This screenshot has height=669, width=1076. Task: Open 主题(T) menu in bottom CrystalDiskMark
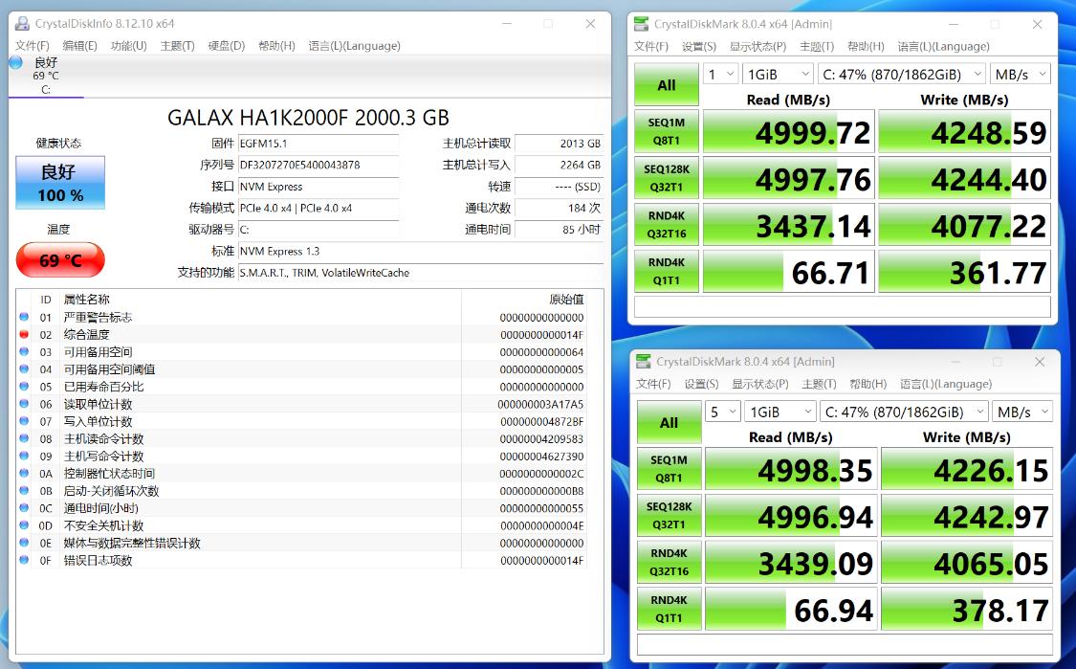pyautogui.click(x=820, y=385)
